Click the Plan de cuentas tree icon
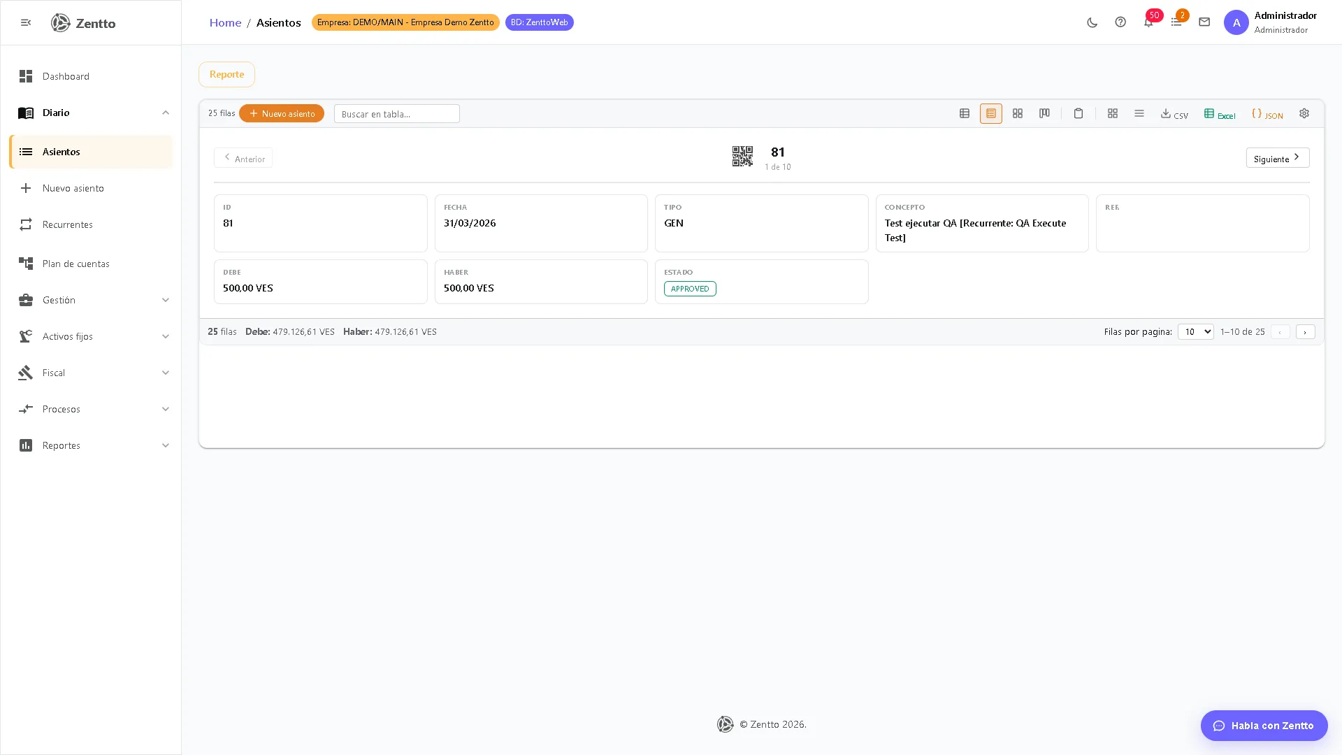Viewport: 1342px width, 755px height. tap(26, 264)
